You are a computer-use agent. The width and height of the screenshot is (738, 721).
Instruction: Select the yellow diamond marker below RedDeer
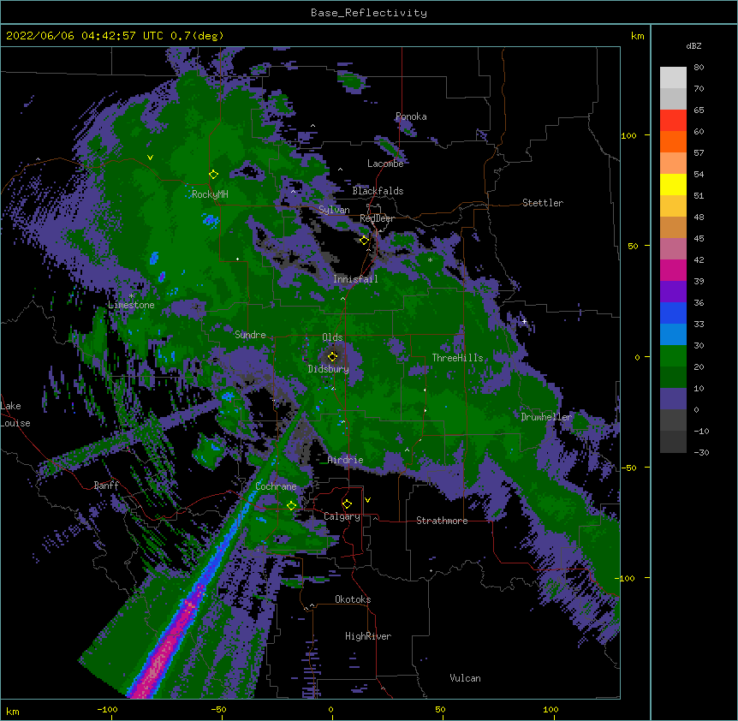coord(364,240)
